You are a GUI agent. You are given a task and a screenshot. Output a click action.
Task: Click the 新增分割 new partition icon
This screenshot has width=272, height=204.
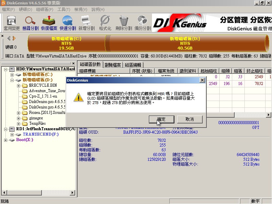pyautogui.click(x=86, y=23)
